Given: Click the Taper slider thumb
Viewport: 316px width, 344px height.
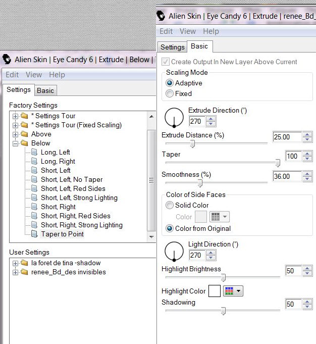Looking at the screenshot, I should click(278, 163).
